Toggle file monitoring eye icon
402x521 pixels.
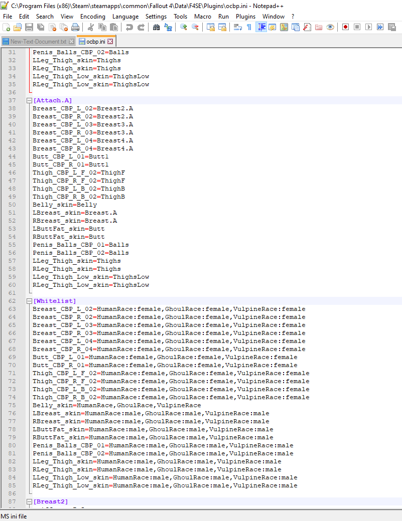[x=330, y=27]
